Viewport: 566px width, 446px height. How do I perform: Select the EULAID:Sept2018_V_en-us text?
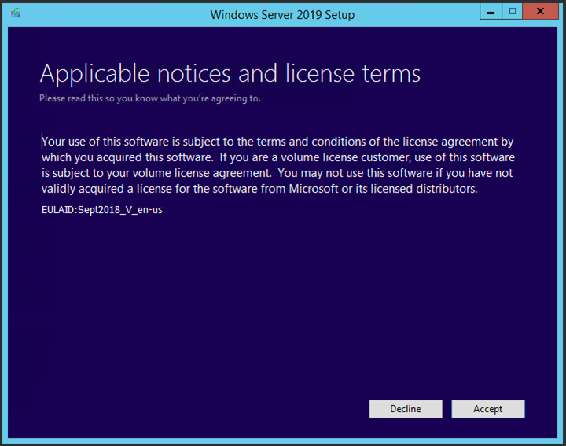click(101, 210)
